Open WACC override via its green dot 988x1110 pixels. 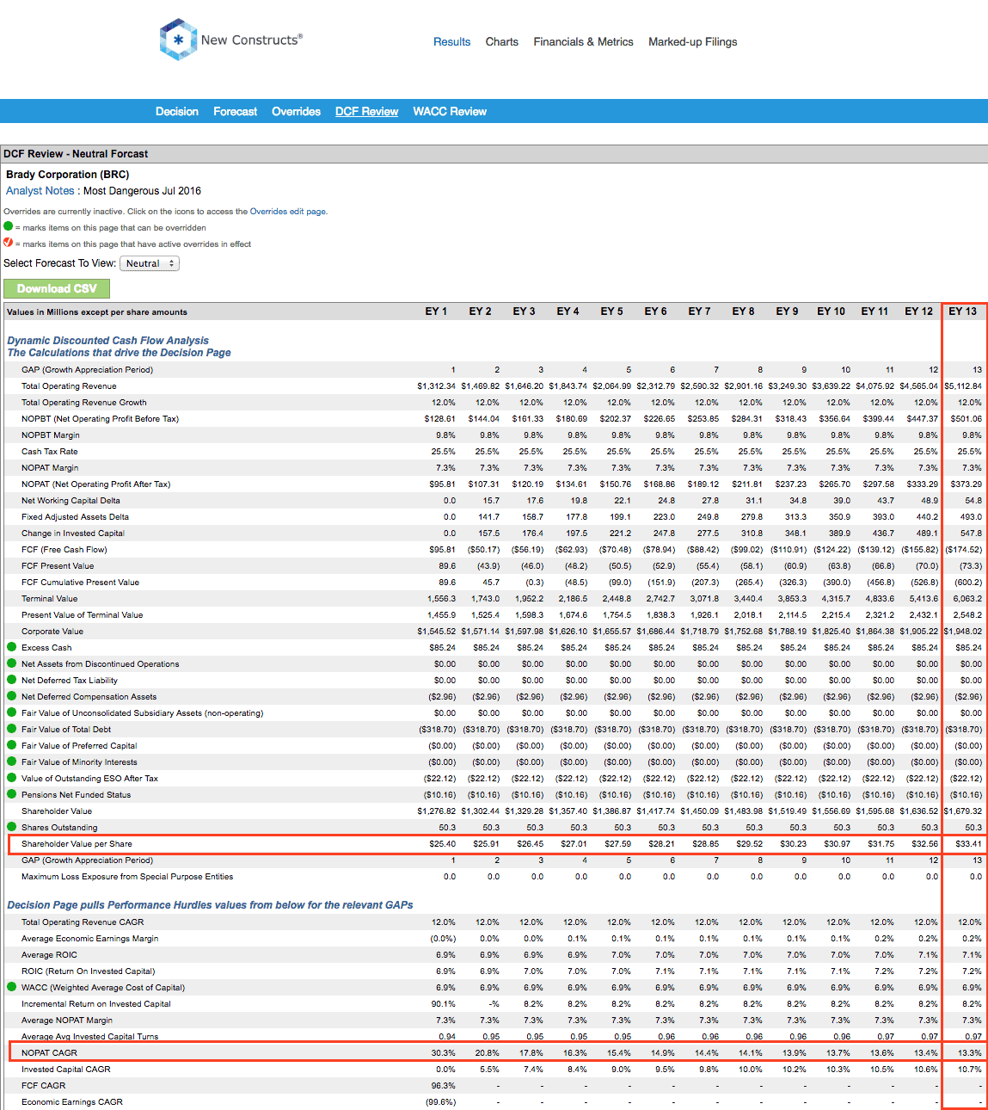pyautogui.click(x=12, y=987)
